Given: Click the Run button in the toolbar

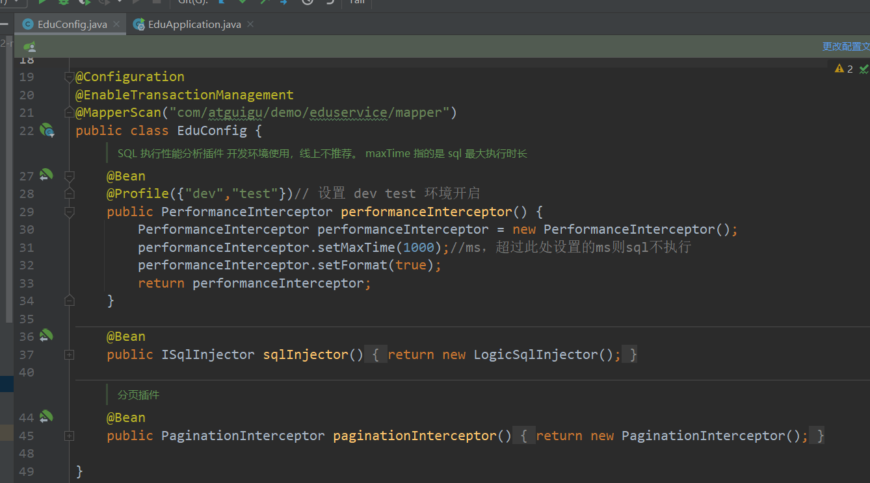Looking at the screenshot, I should (x=42, y=2).
